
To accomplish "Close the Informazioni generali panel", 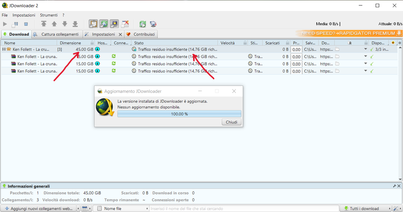I will 399,186.
